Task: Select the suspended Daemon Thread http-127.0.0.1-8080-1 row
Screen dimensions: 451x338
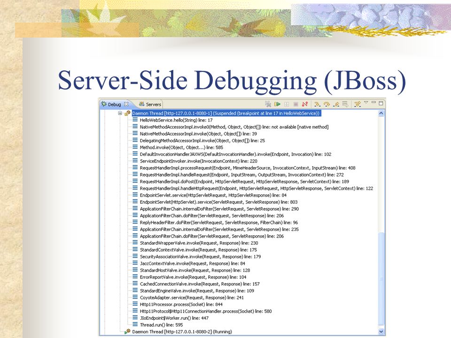Action: (x=226, y=113)
